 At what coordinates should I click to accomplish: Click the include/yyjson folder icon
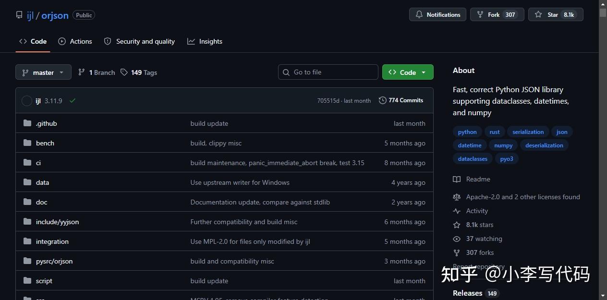click(x=27, y=222)
